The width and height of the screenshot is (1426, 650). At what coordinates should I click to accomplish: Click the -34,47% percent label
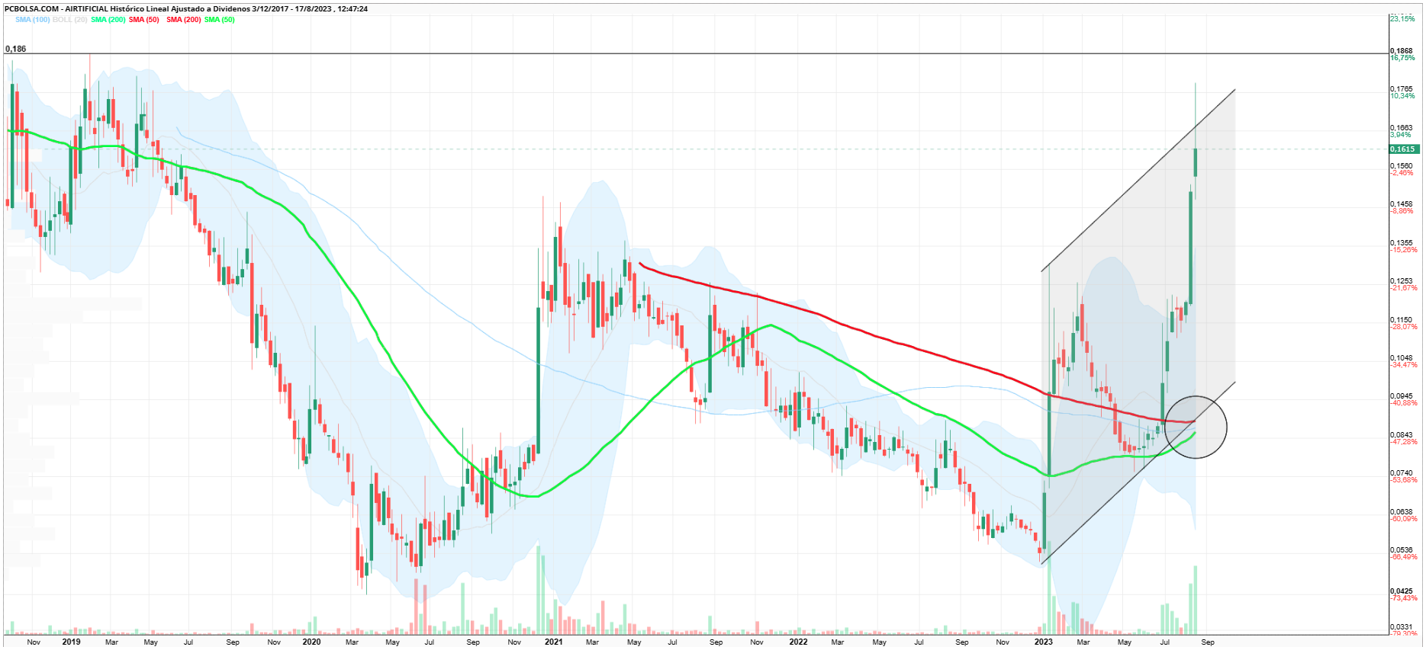1404,365
